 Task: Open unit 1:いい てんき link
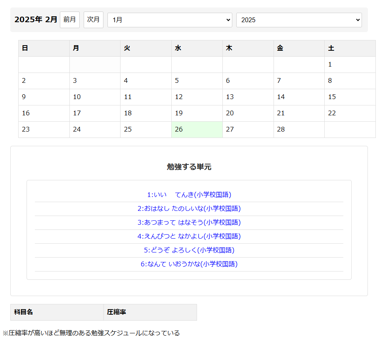(x=189, y=195)
